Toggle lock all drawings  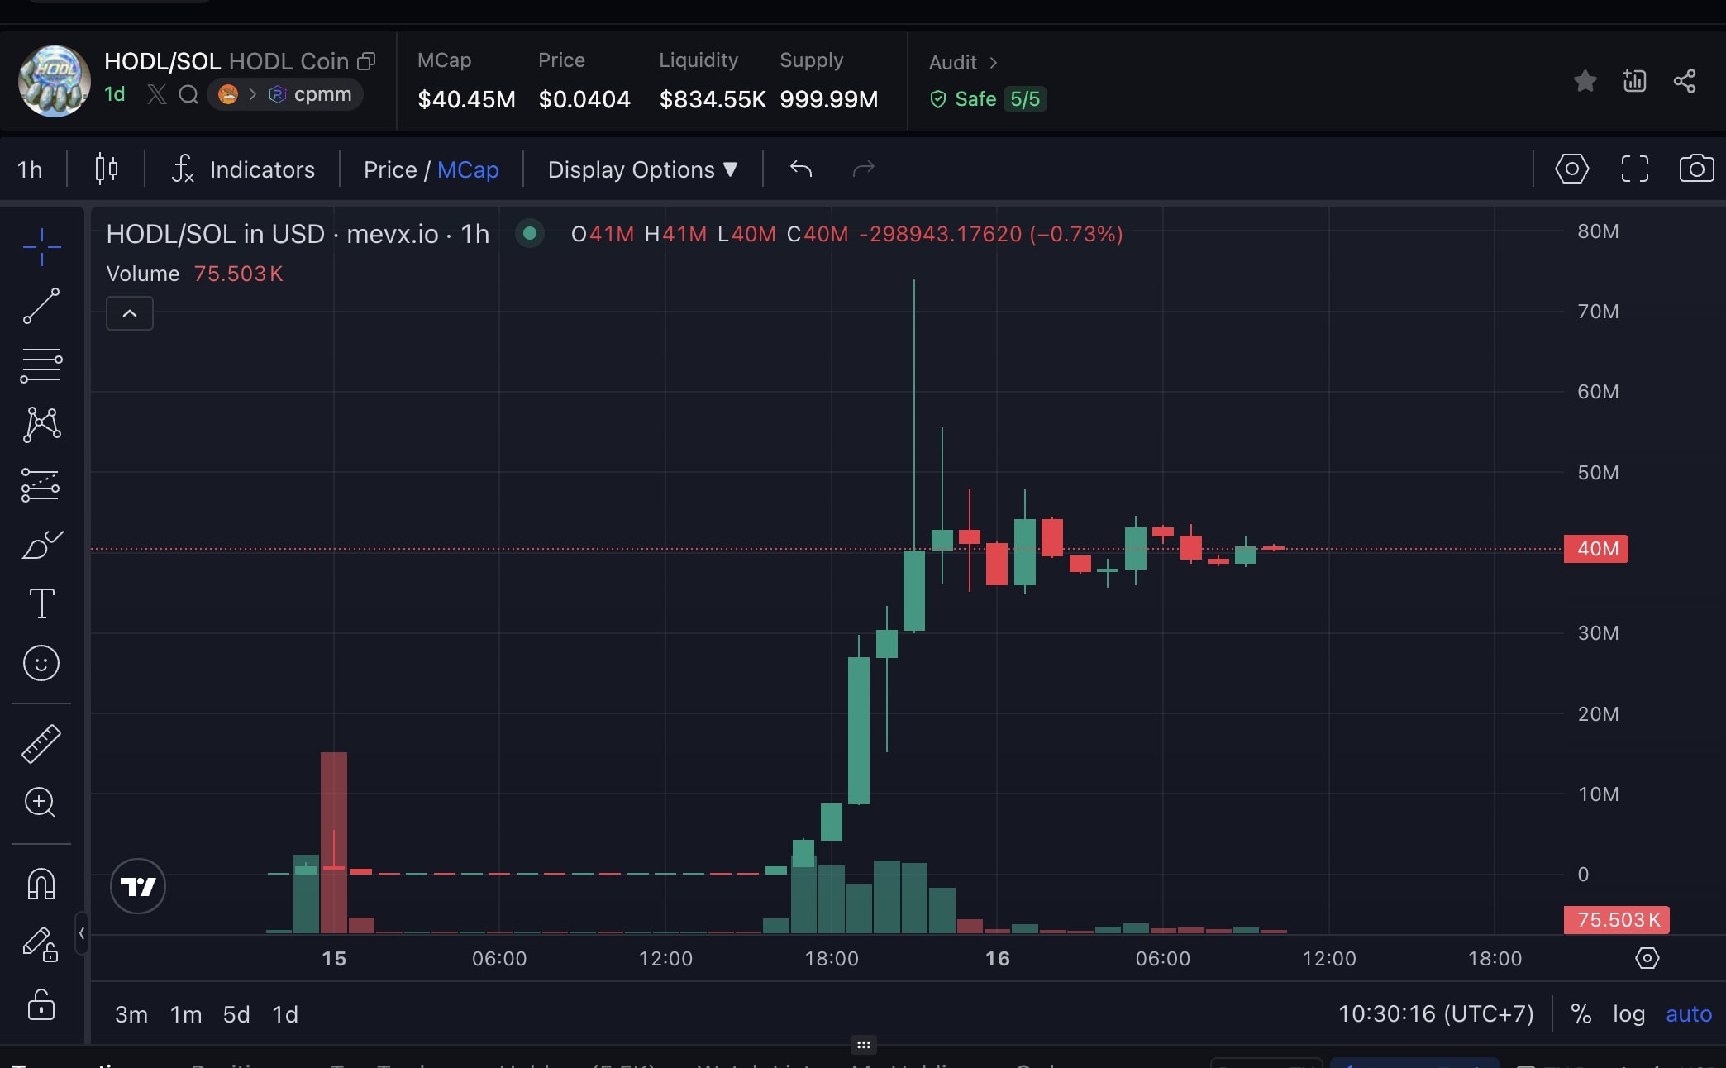(41, 1004)
